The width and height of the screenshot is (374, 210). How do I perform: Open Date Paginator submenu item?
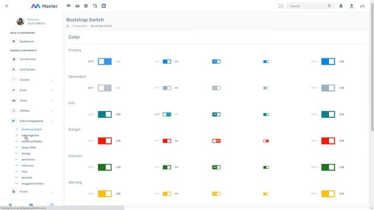30,135
